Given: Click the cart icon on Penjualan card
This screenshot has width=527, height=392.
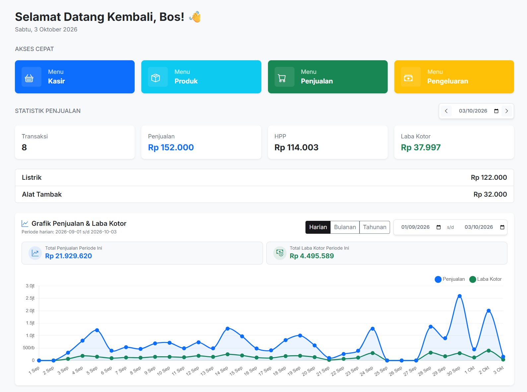Looking at the screenshot, I should point(282,78).
